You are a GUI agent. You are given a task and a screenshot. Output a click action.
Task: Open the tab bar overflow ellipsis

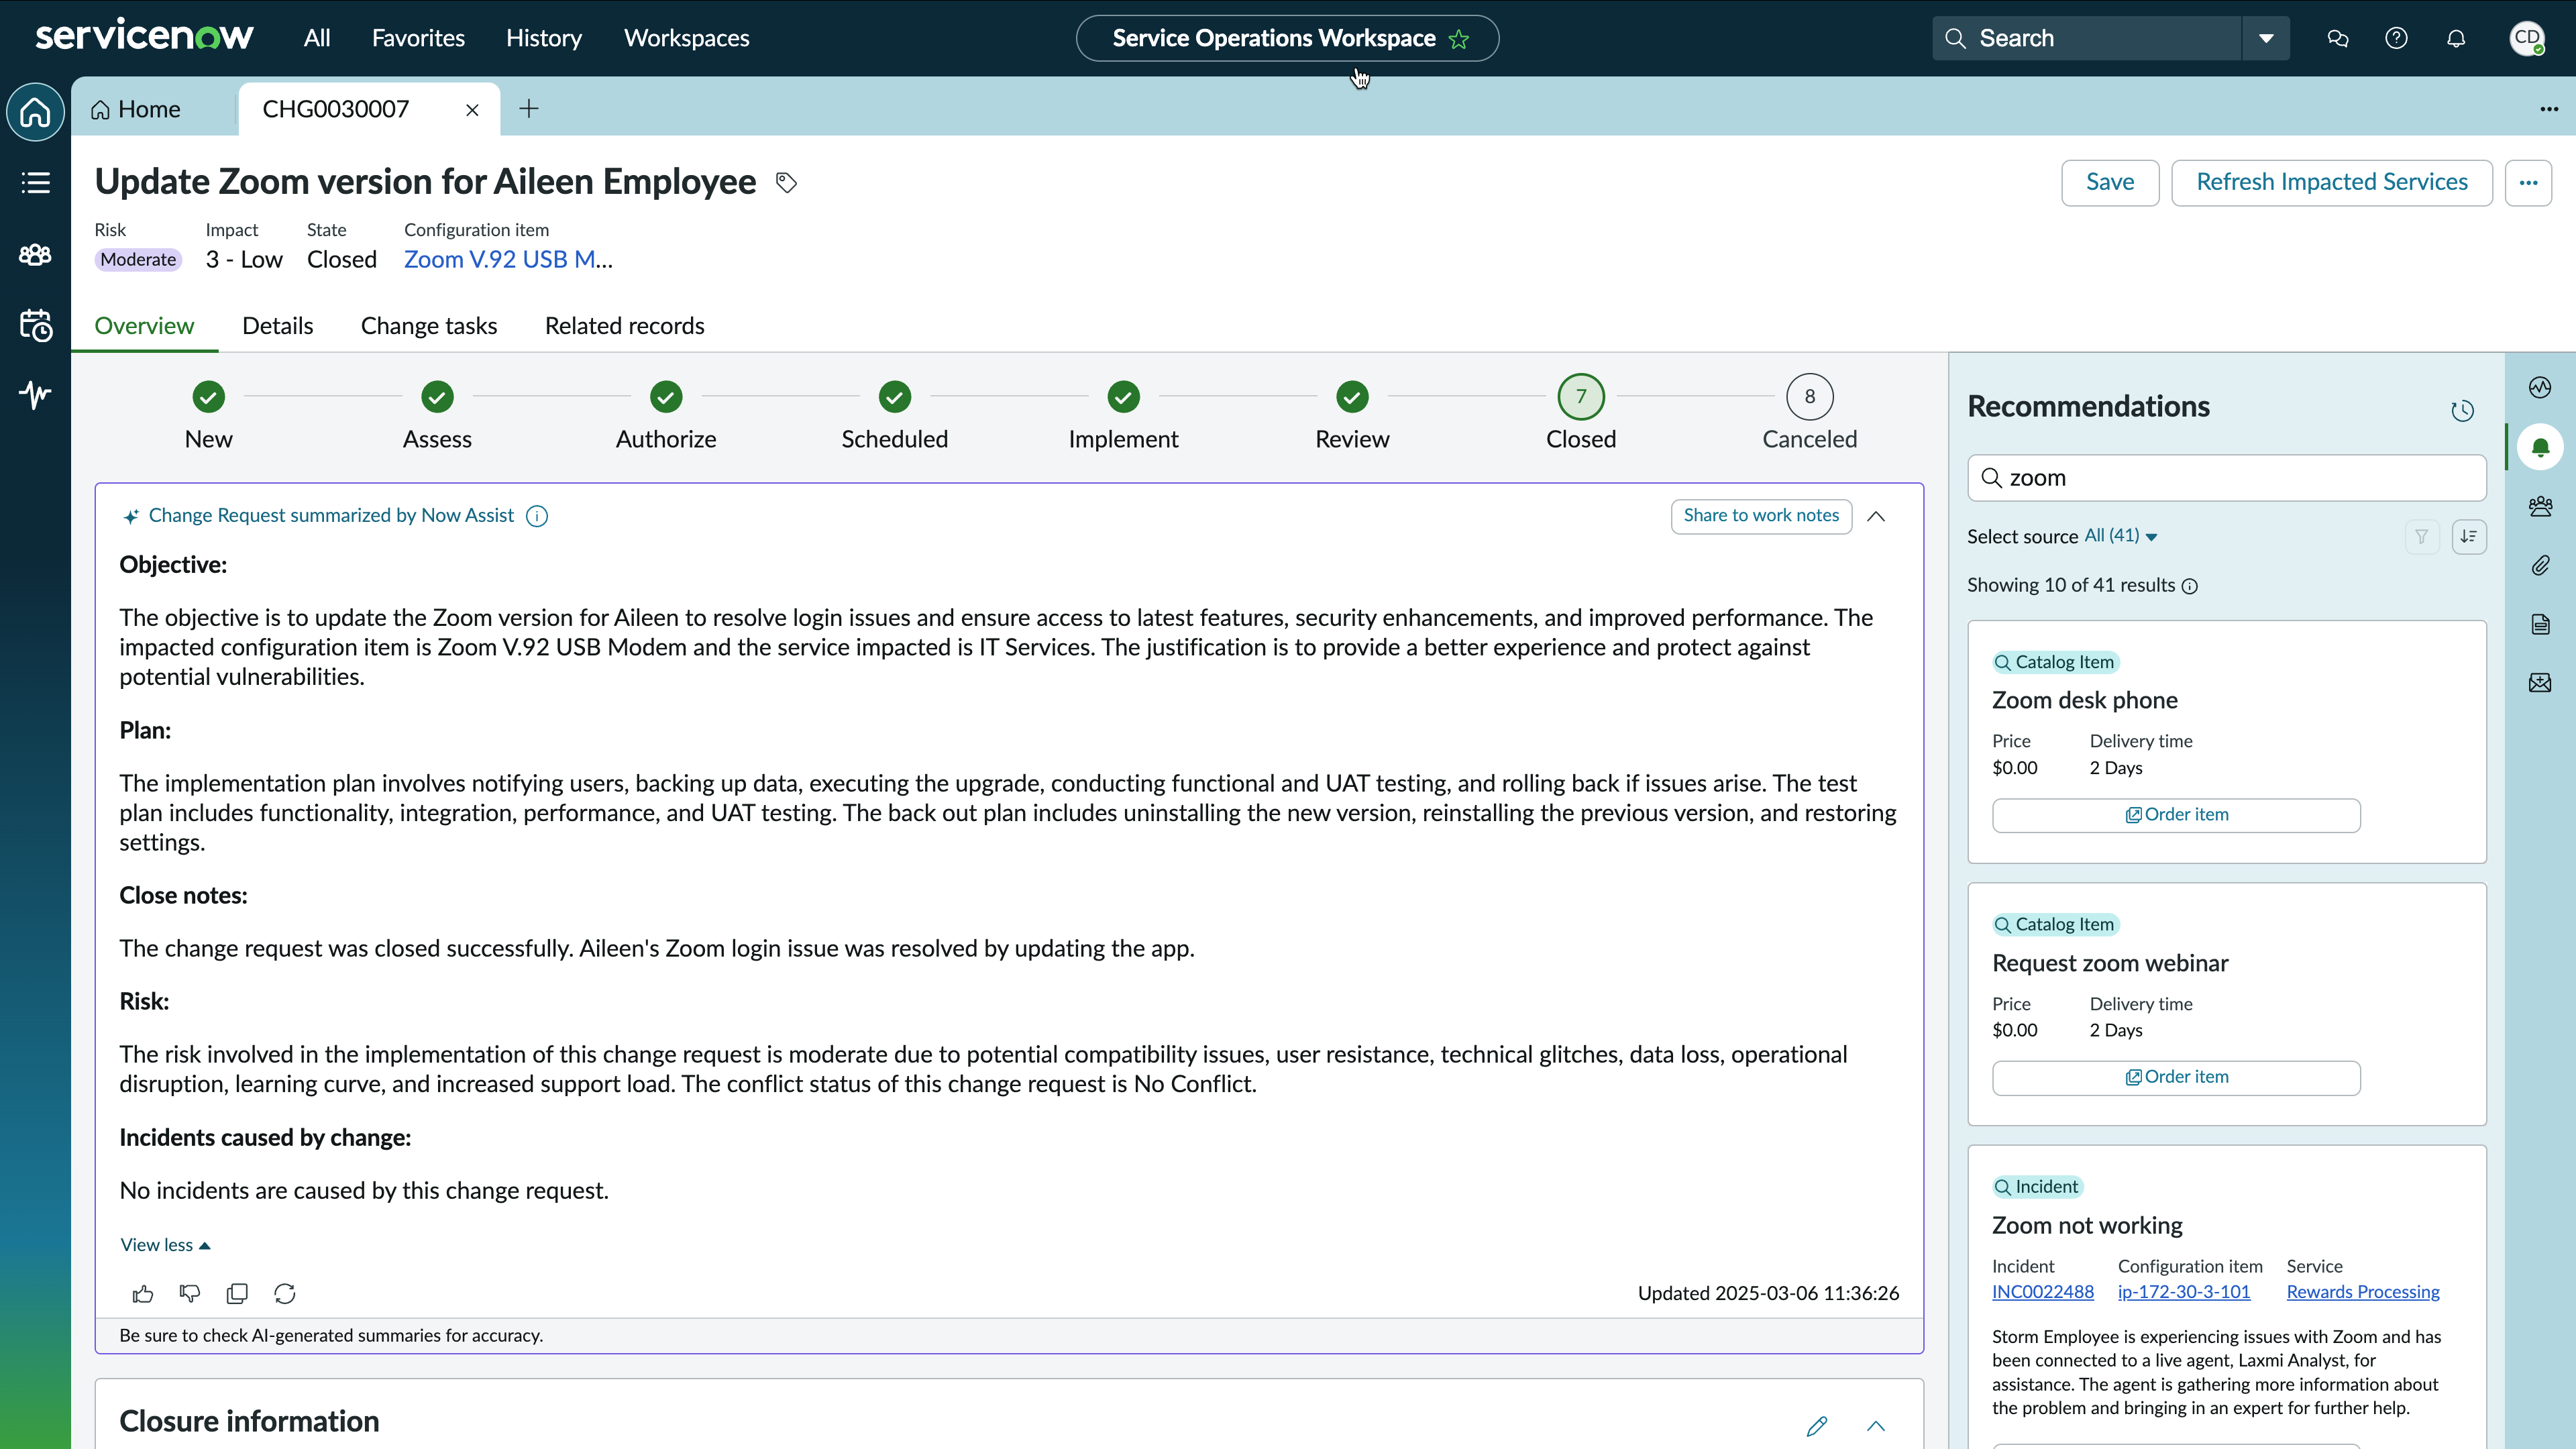click(x=2549, y=109)
